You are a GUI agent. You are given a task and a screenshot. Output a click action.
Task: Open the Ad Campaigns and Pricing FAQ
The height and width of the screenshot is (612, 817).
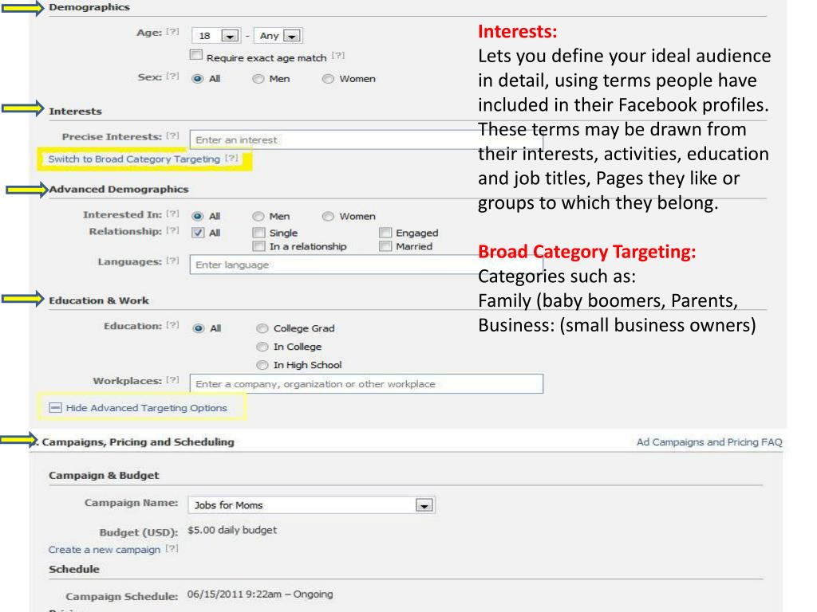(x=709, y=441)
